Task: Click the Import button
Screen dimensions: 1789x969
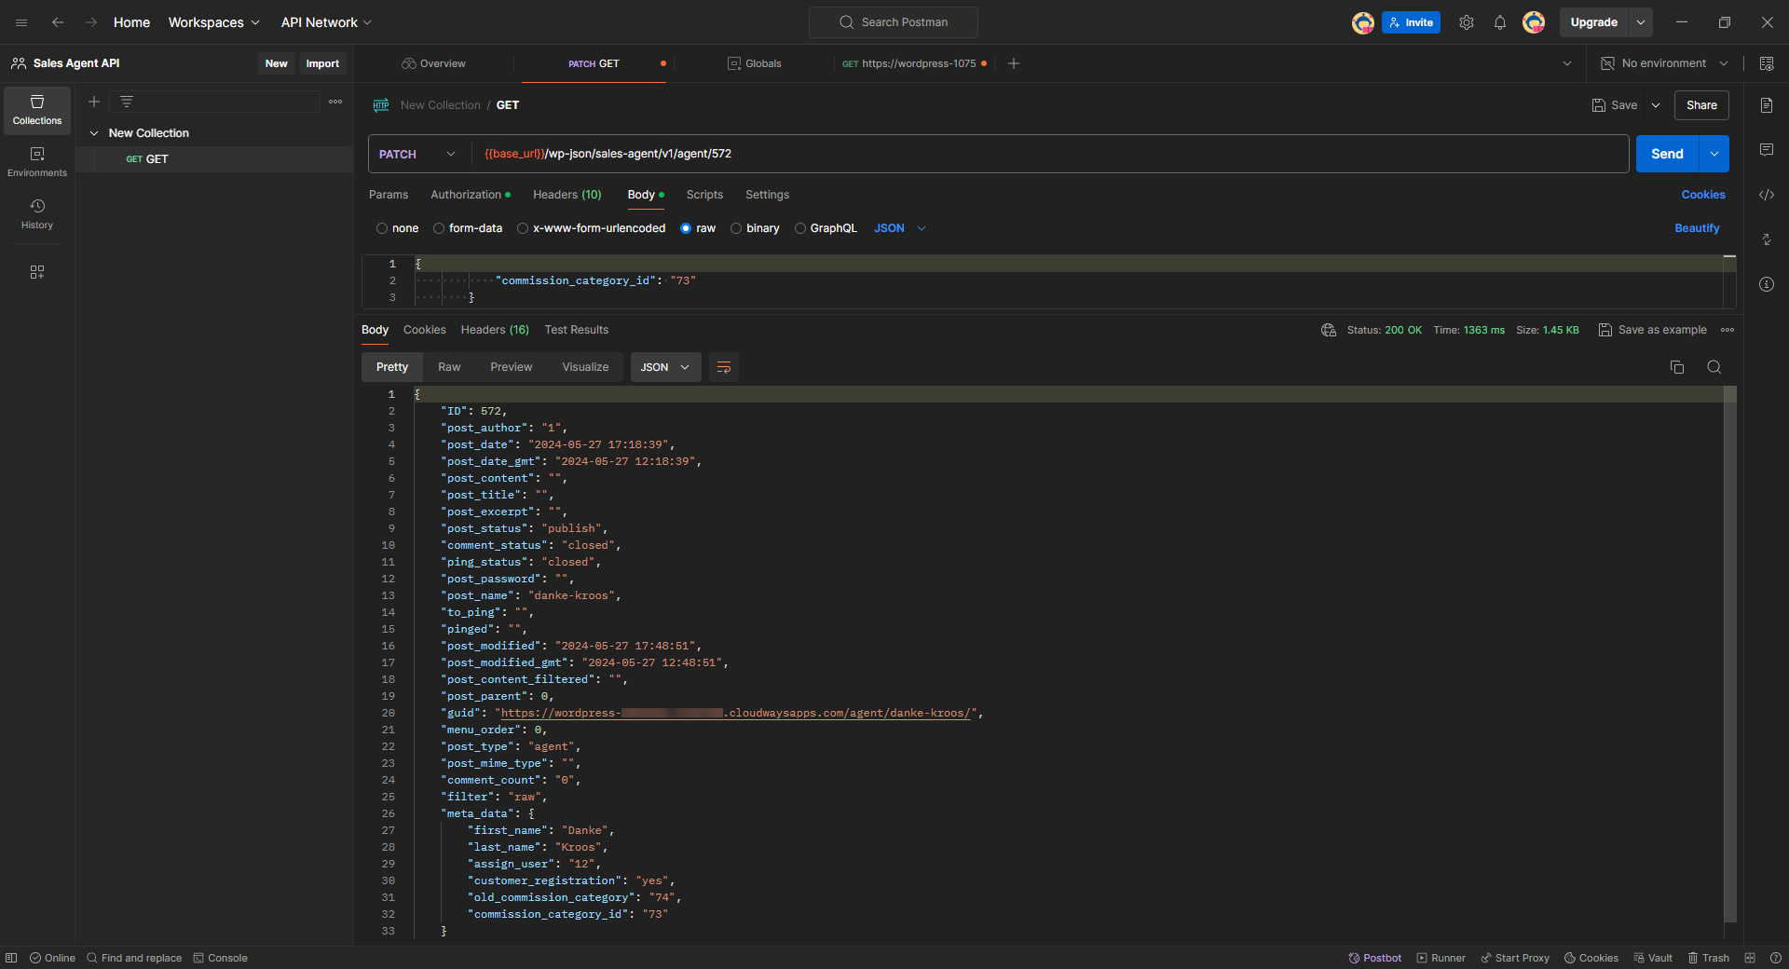Action: click(322, 63)
